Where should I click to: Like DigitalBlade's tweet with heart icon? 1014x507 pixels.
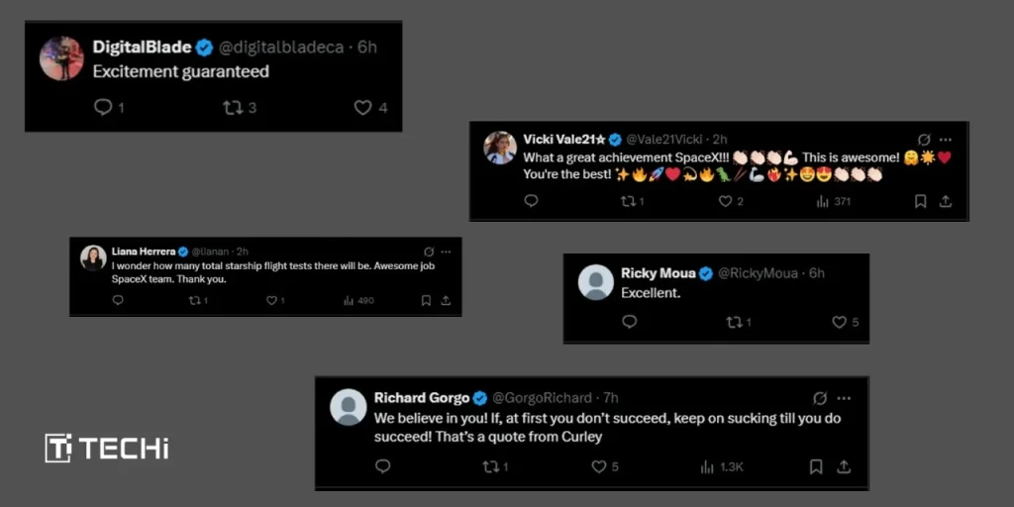pos(362,108)
